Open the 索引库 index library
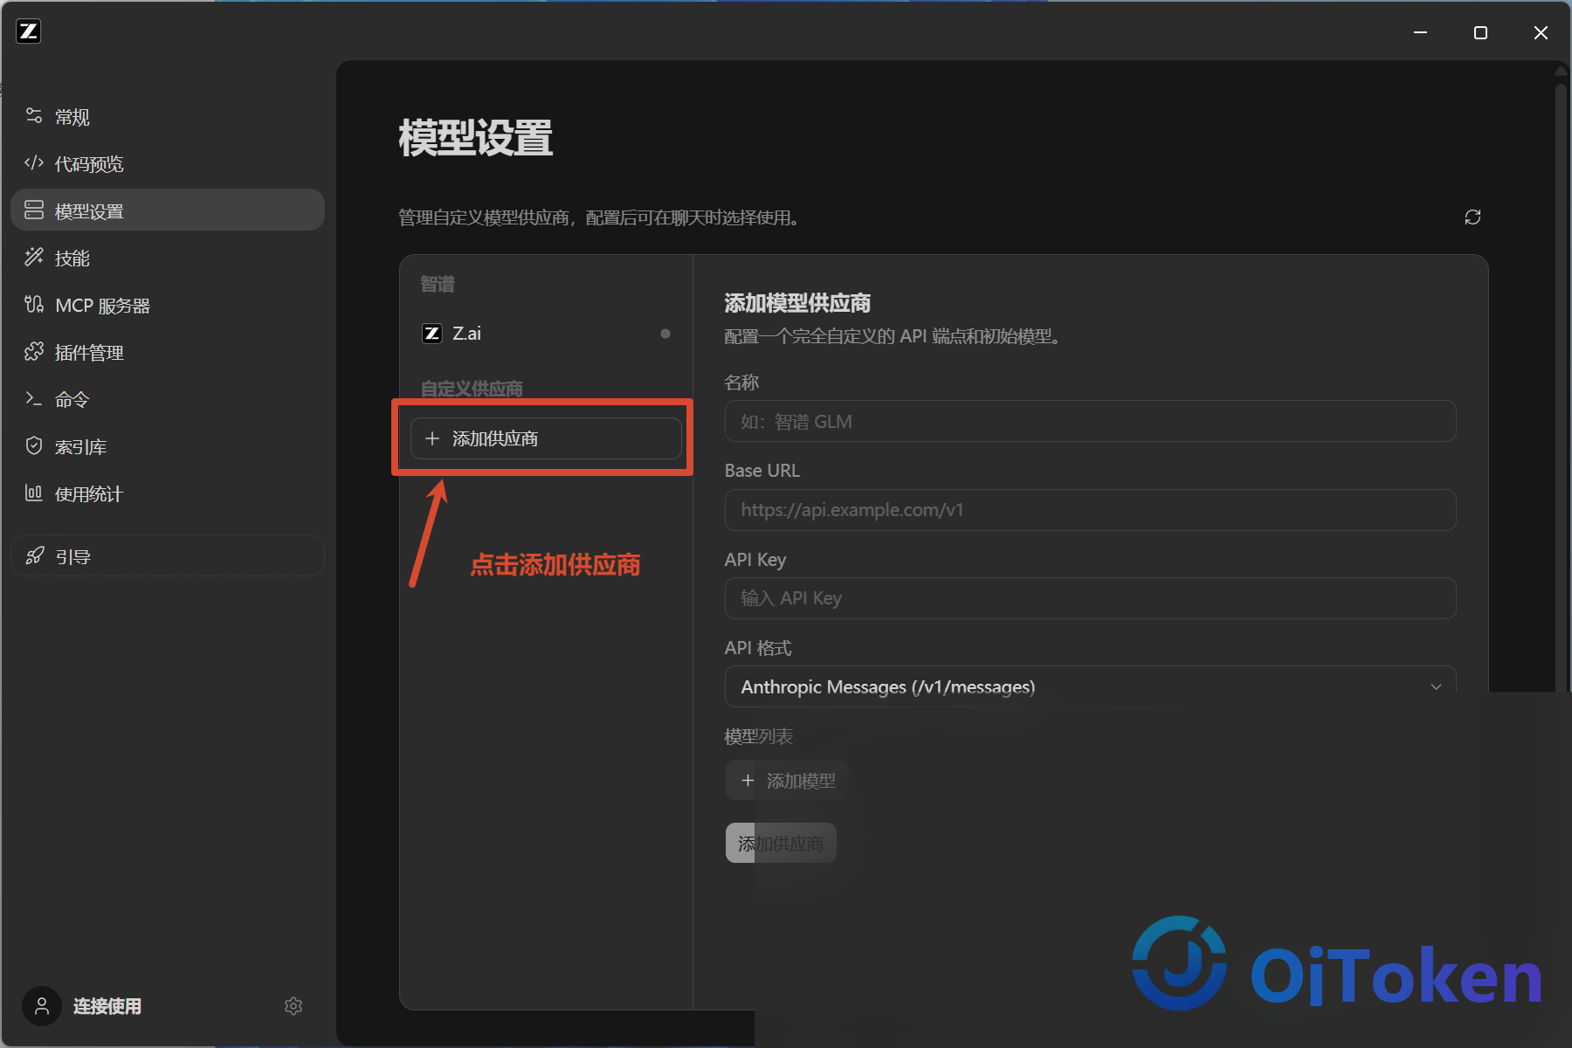Screen dimensions: 1572x1048 [x=167, y=446]
